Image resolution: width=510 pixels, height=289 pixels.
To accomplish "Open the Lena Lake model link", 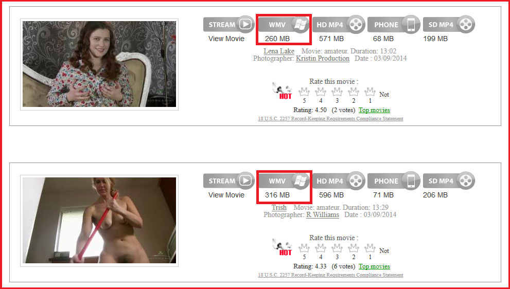I will coord(279,51).
